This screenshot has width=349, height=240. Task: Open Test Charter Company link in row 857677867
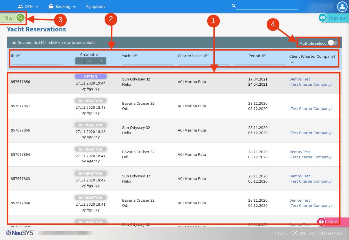click(311, 109)
